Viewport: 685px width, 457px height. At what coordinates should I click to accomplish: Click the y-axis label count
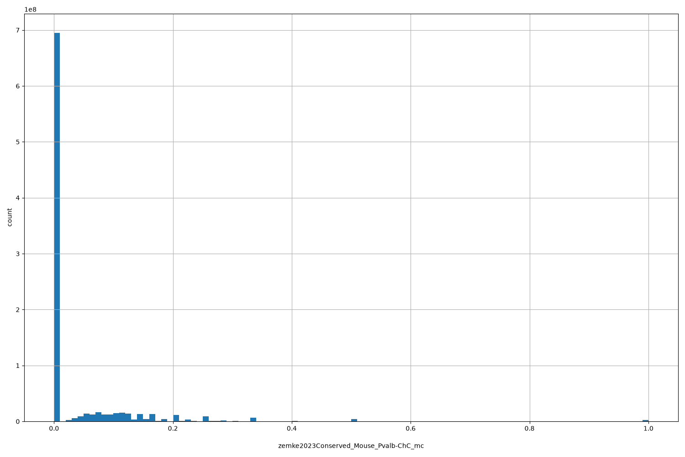(10, 218)
